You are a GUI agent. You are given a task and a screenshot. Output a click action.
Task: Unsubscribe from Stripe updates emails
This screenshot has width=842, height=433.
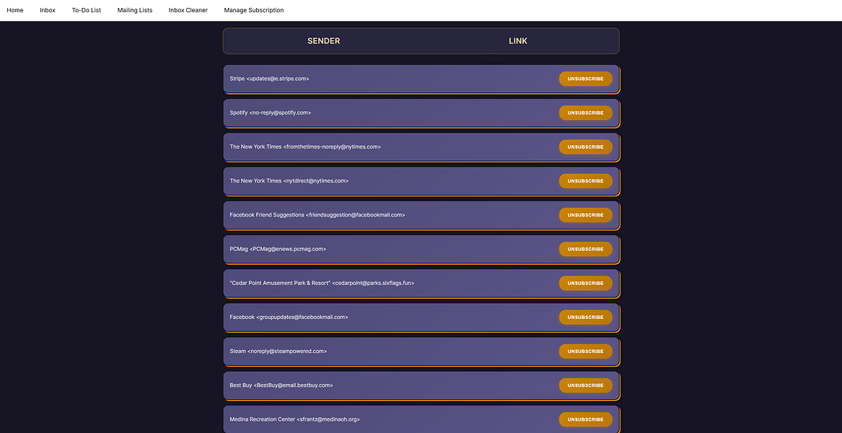(x=585, y=78)
